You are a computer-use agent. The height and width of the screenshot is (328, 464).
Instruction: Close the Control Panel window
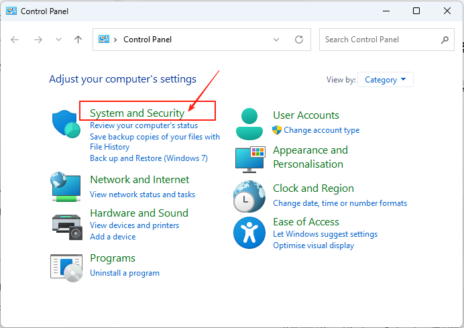point(447,11)
